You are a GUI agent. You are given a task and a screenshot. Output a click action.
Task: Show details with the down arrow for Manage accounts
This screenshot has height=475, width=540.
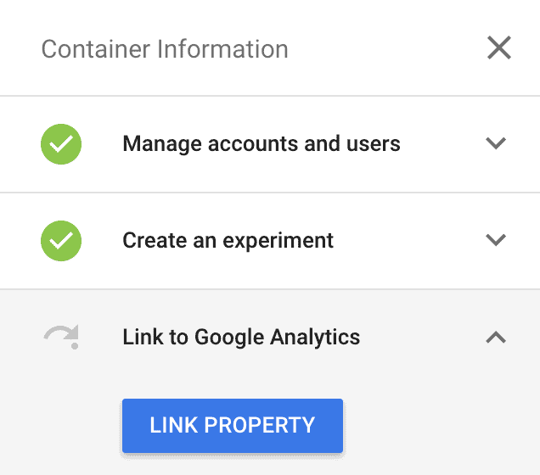click(496, 143)
